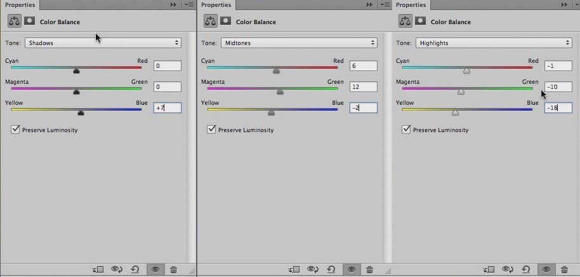Viewport: 580px width, 277px height.
Task: Click Cyan-Red value field in Shadows panel
Action: click(x=168, y=66)
